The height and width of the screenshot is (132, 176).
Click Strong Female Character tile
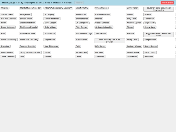tap(30, 52)
